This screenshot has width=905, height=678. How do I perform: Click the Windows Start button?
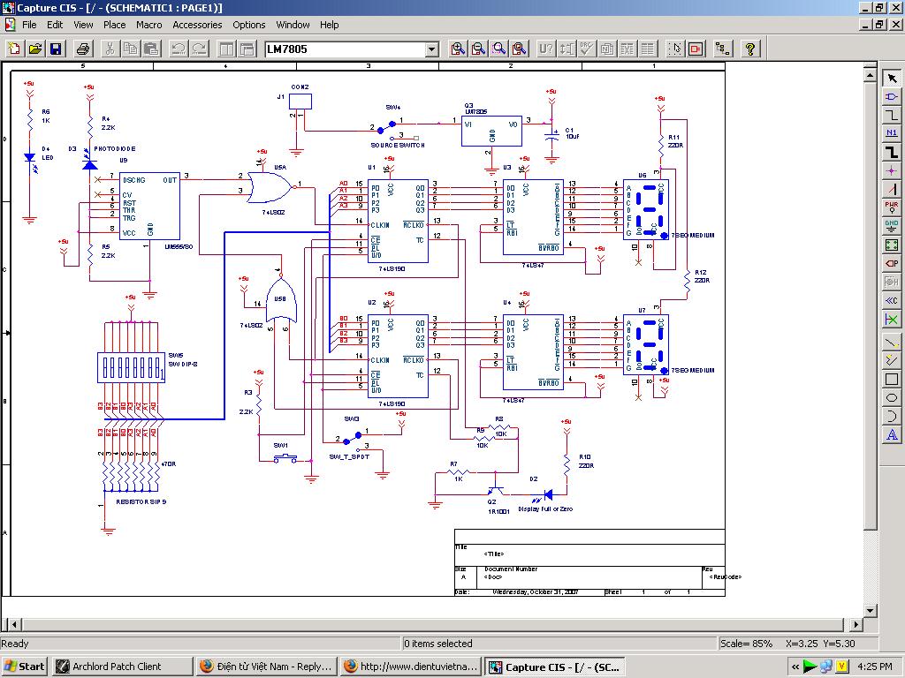[x=25, y=666]
